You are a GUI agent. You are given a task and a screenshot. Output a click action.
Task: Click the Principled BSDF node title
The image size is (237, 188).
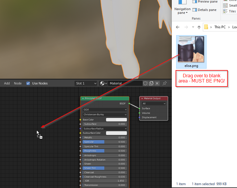pyautogui.click(x=93, y=98)
